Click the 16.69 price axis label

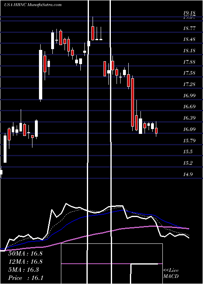(189, 107)
